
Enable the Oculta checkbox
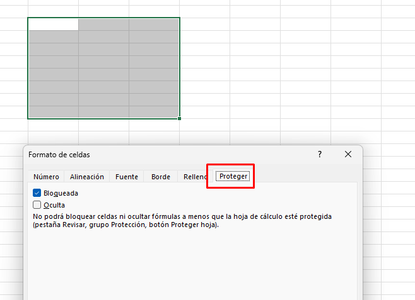37,204
